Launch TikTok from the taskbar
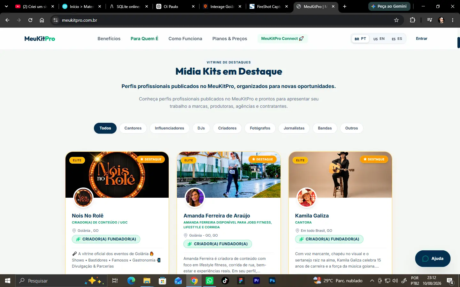Viewport: 460px width, 287px height. pos(225,281)
